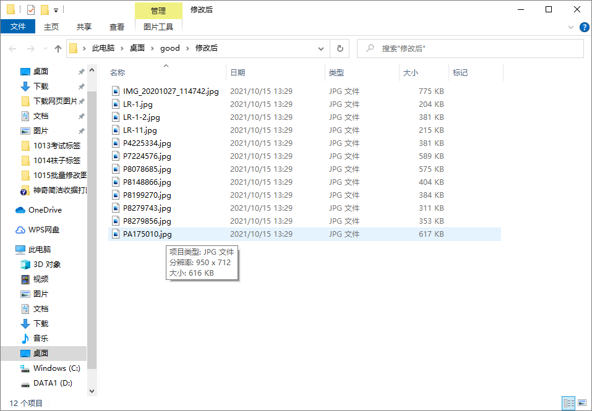Click the navigation pane scroll up arrow
This screenshot has width=592, height=411.
point(92,70)
